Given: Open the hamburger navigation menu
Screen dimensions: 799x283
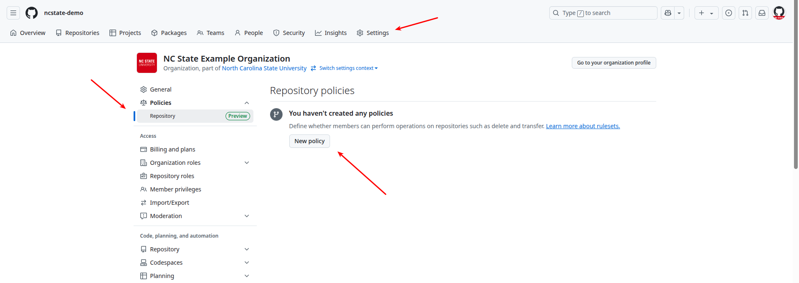Looking at the screenshot, I should (13, 13).
